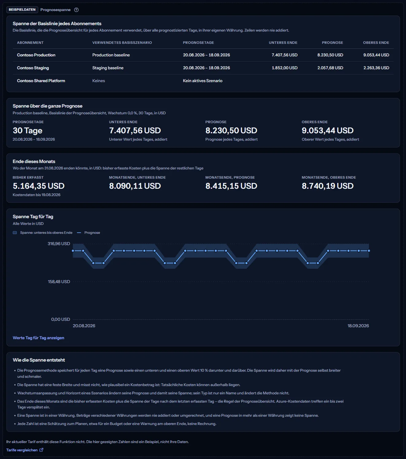Click the Keines scenario cell
The height and width of the screenshot is (459, 406).
pyautogui.click(x=99, y=81)
